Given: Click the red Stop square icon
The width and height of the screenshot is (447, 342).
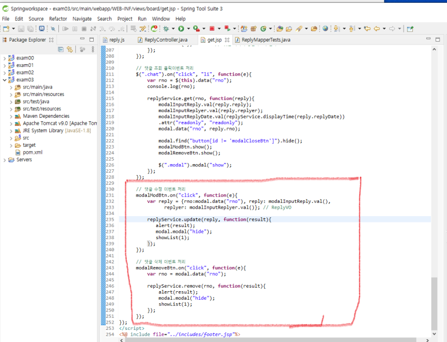Looking at the screenshot, I should 212,28.
